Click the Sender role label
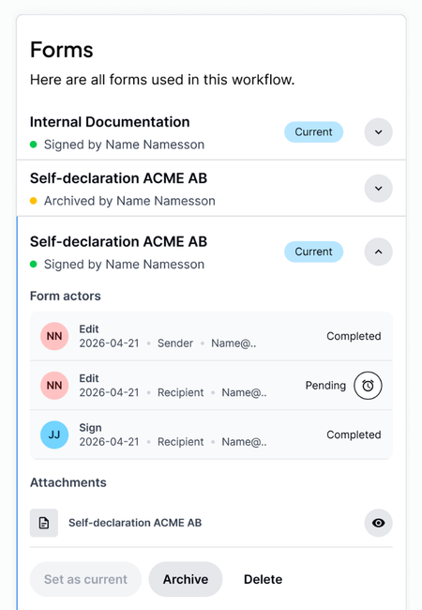The height and width of the screenshot is (610, 422). [175, 343]
